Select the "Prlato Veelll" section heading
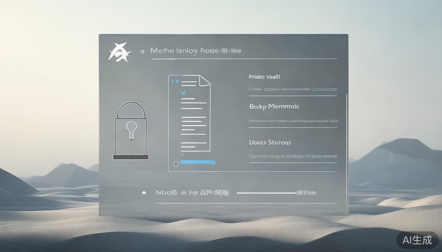 [x=264, y=77]
